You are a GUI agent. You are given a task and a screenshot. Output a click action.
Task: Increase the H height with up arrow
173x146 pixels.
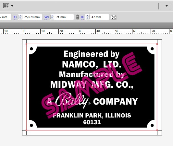[88, 16]
